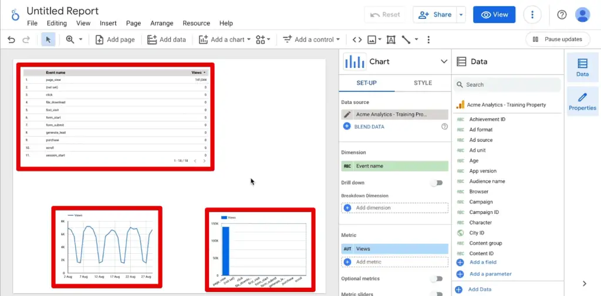Insert a URL embed element
601x296 pixels.
(x=357, y=39)
